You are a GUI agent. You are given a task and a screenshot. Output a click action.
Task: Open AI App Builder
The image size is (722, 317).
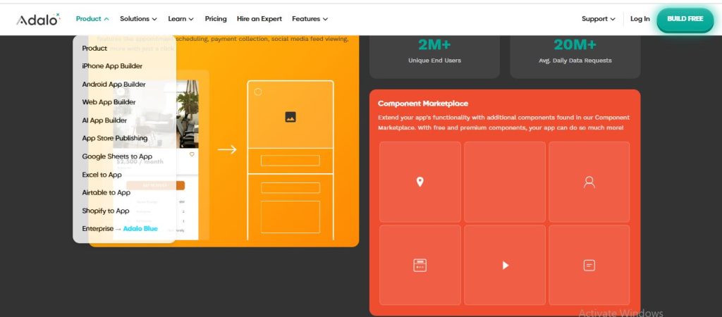[x=104, y=120]
